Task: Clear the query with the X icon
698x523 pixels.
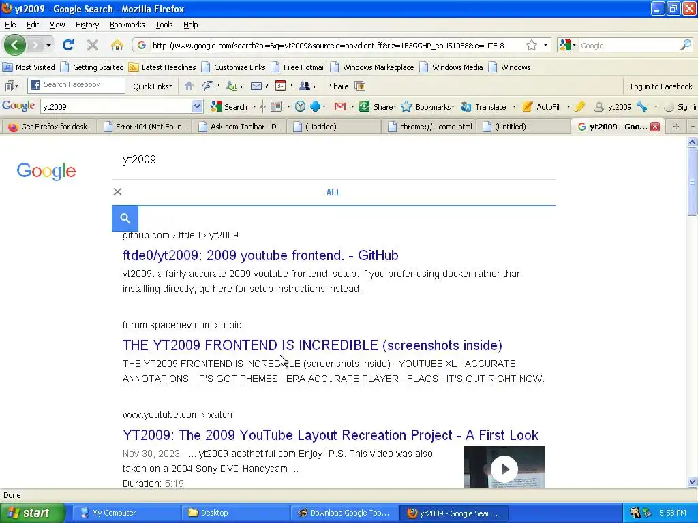Action: [x=117, y=191]
